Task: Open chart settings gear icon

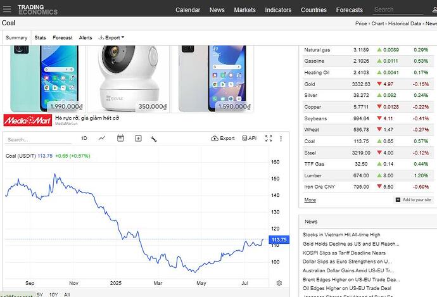Action: (x=279, y=283)
